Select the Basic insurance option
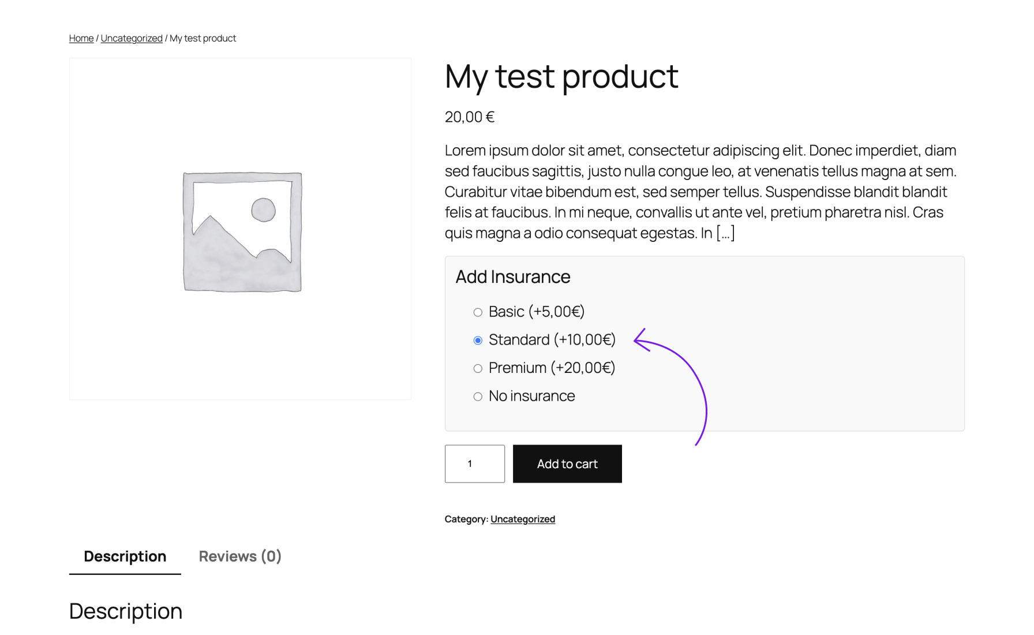1034x635 pixels. (x=477, y=312)
